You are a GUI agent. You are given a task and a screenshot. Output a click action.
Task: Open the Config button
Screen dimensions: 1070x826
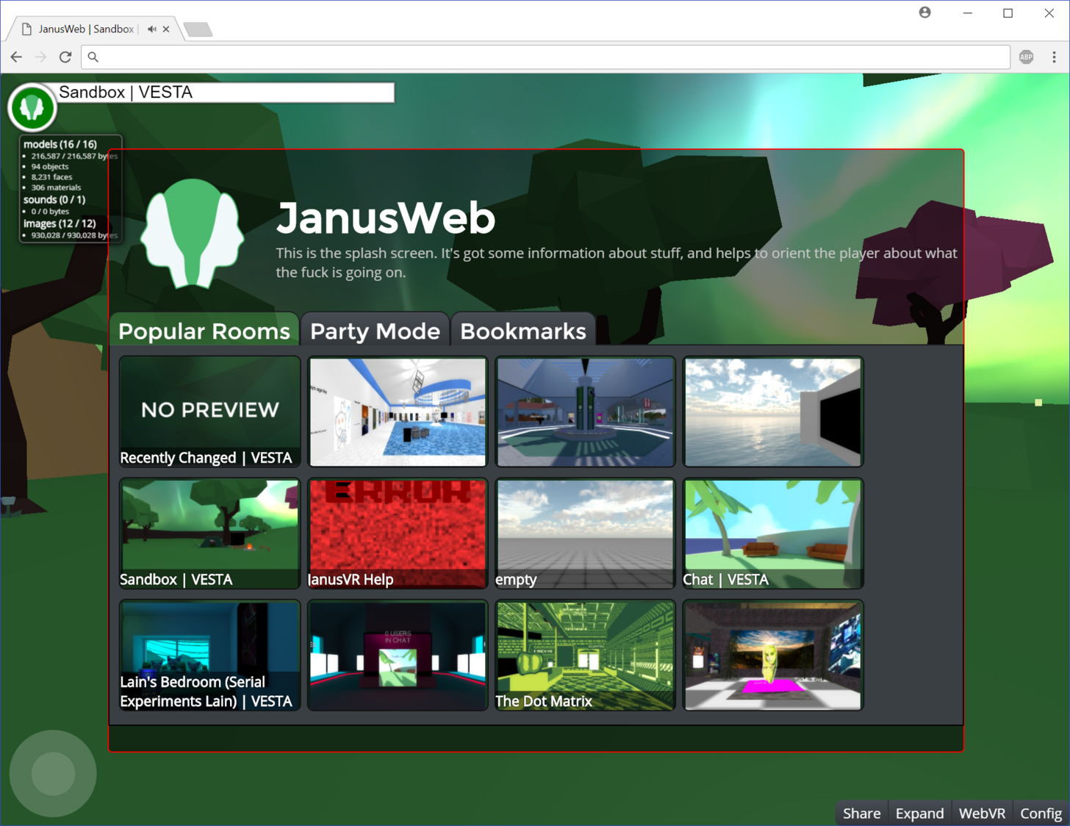tap(1041, 813)
